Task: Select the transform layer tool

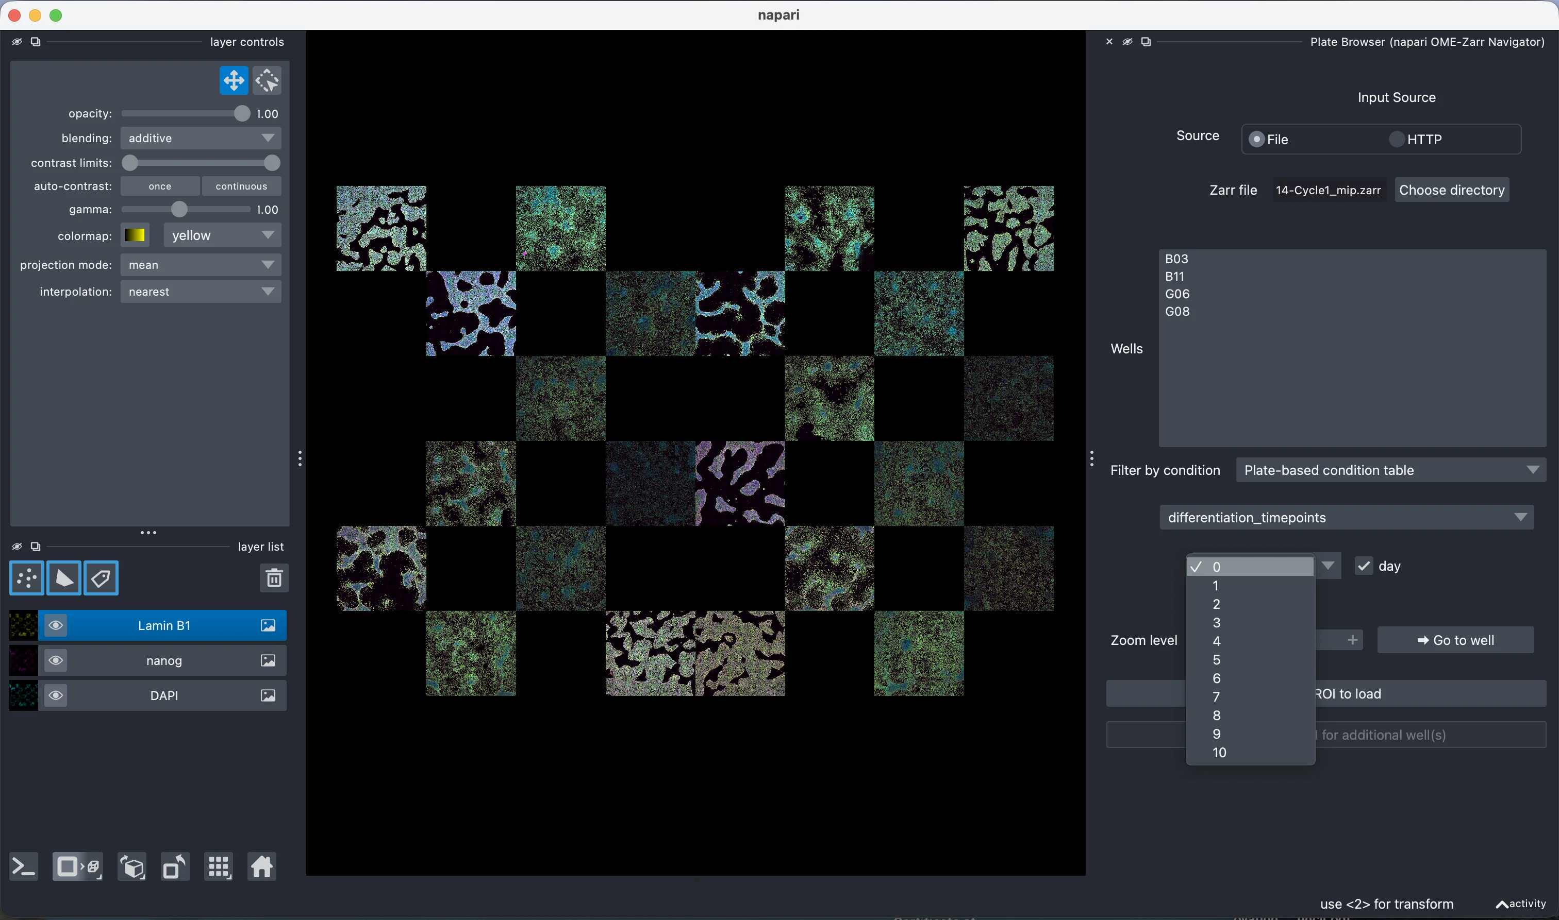Action: tap(268, 80)
